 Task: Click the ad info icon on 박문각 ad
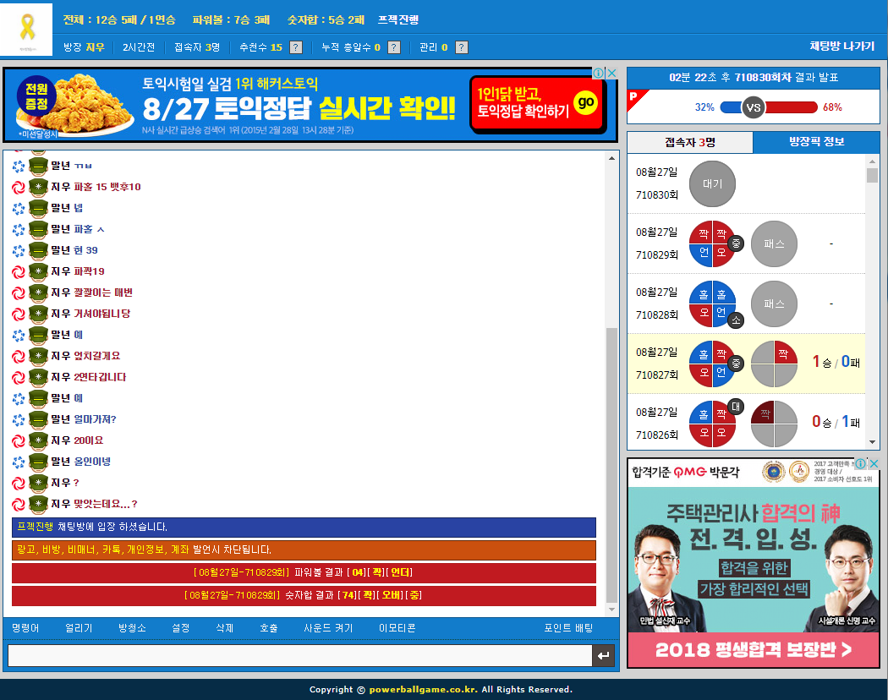861,463
